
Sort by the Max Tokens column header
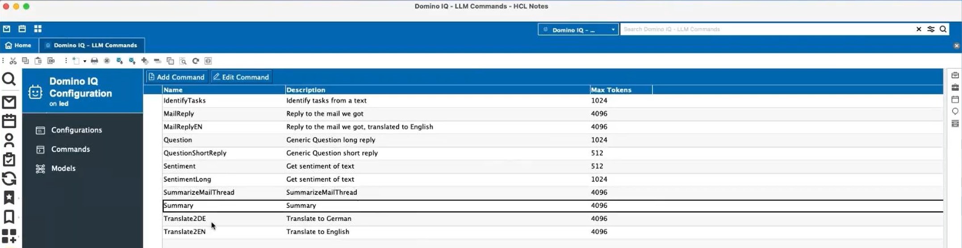[x=621, y=90]
